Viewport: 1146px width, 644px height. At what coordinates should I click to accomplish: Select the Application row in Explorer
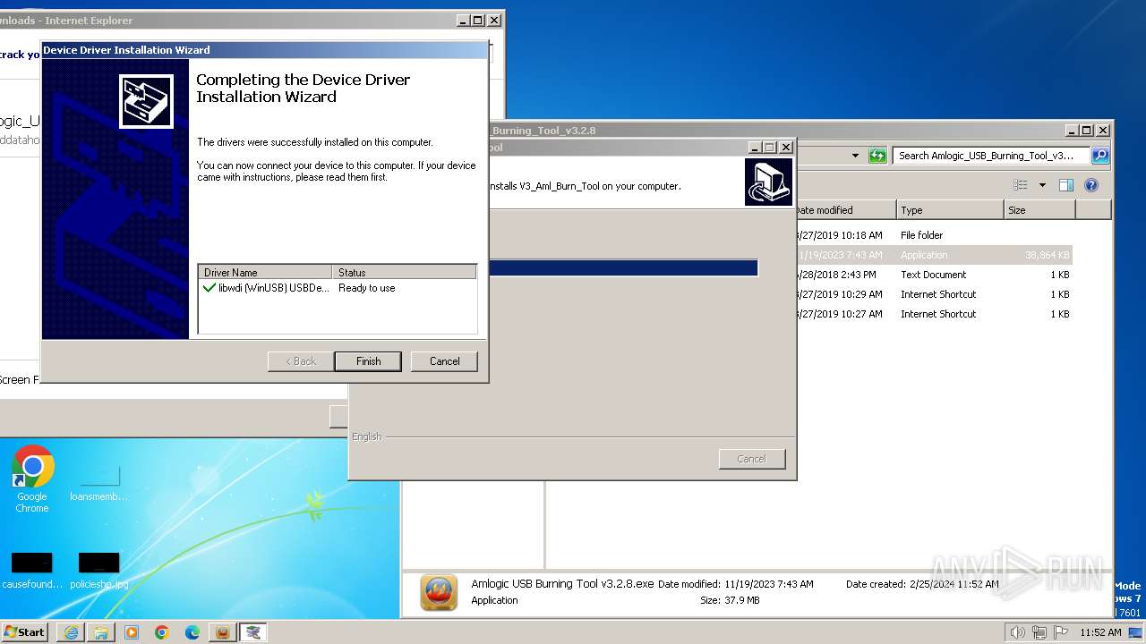(x=934, y=255)
